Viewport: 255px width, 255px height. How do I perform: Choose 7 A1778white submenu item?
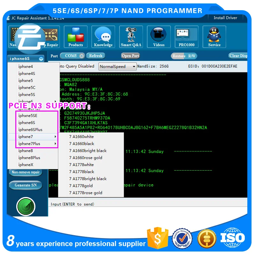click(x=91, y=164)
